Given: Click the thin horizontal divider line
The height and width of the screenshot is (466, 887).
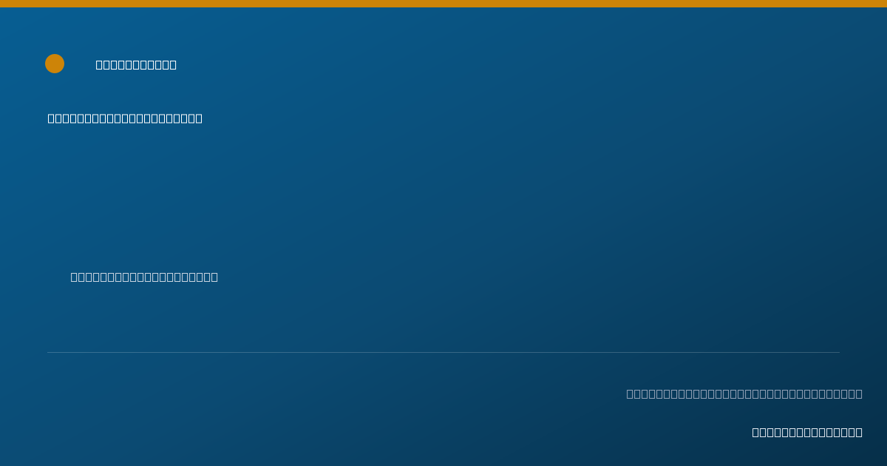Looking at the screenshot, I should tap(443, 352).
